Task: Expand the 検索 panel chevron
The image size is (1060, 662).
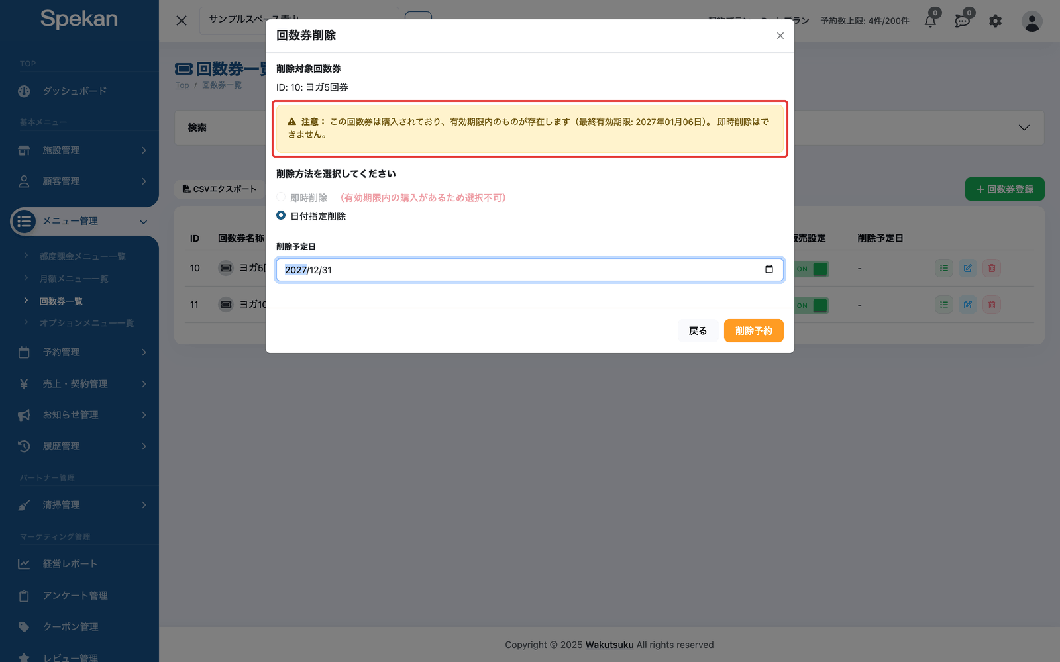Action: point(1024,128)
